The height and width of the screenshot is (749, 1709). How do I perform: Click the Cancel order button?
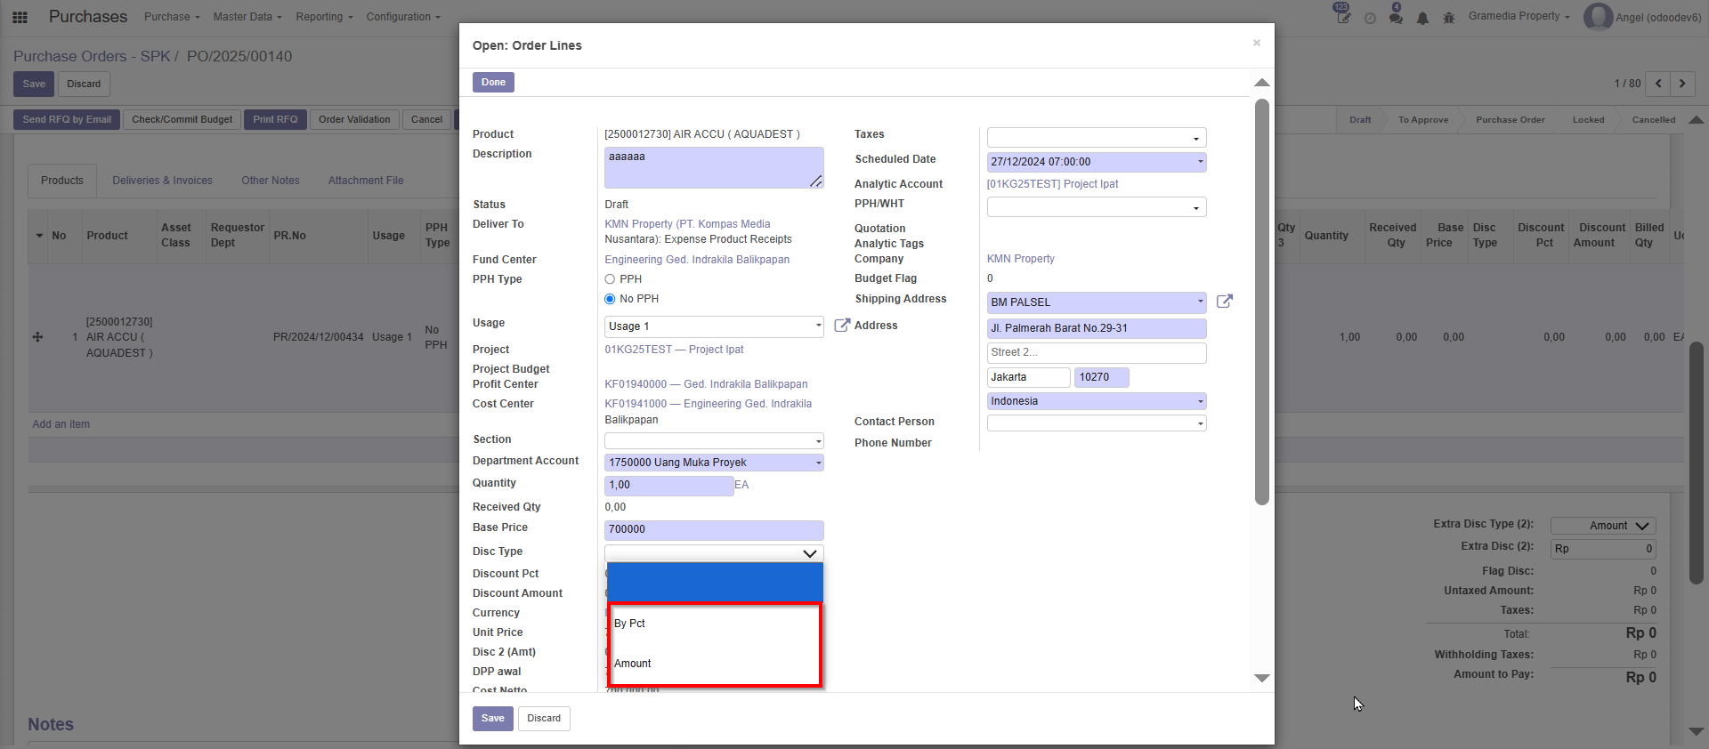pyautogui.click(x=427, y=119)
